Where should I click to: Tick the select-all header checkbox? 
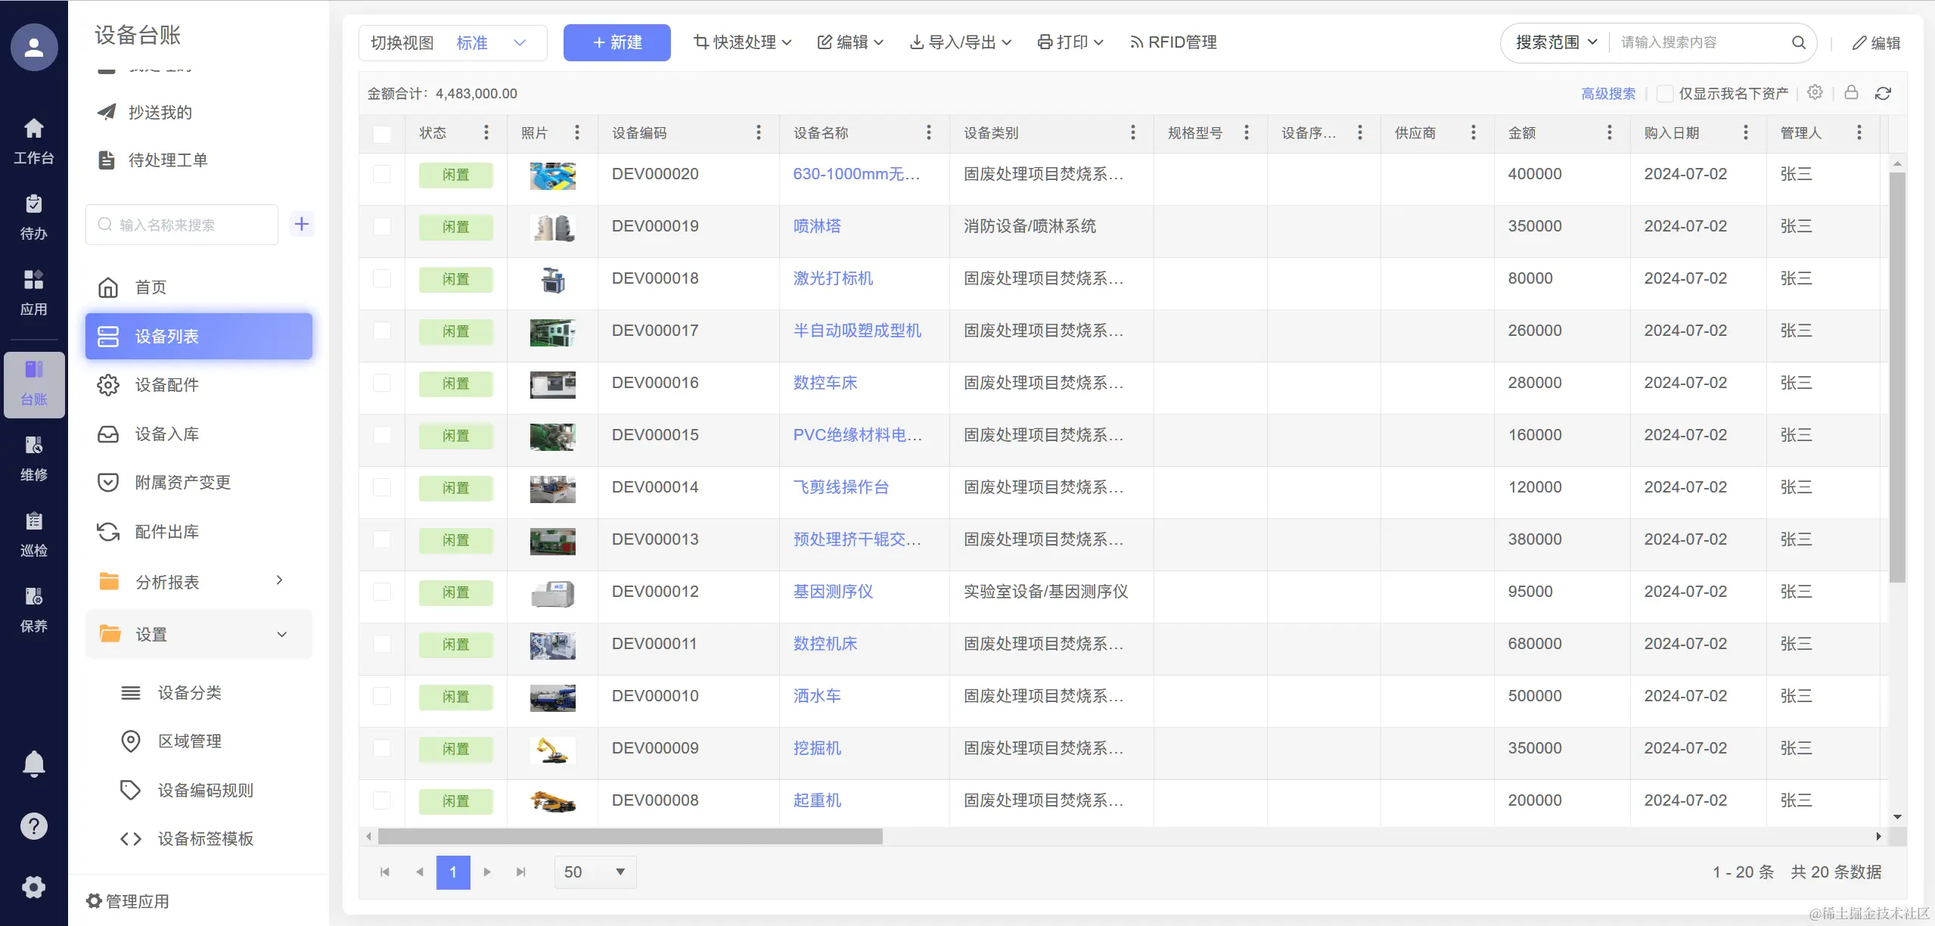click(x=382, y=134)
